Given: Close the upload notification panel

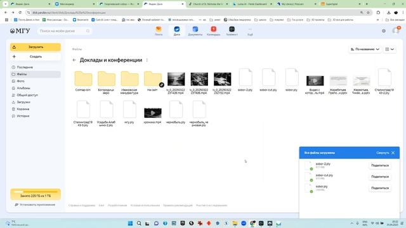Looking at the screenshot, I should pyautogui.click(x=393, y=153).
